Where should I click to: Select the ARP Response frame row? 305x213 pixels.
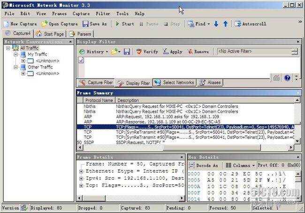tap(185, 122)
